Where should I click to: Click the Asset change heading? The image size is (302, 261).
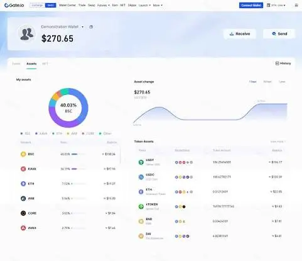(144, 82)
